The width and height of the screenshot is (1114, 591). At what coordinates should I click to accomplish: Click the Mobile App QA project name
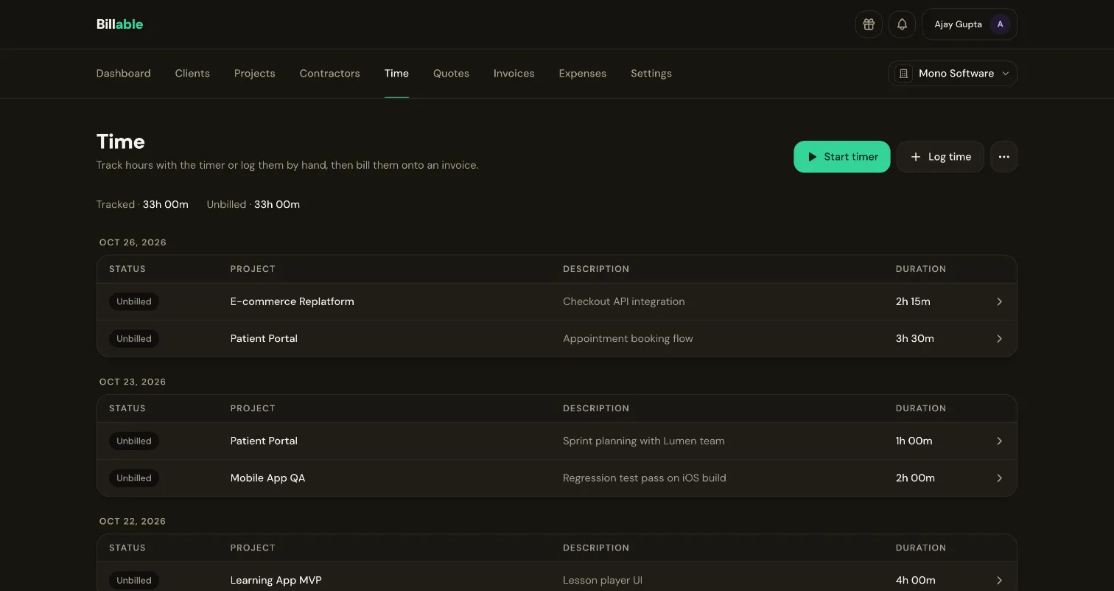[268, 478]
